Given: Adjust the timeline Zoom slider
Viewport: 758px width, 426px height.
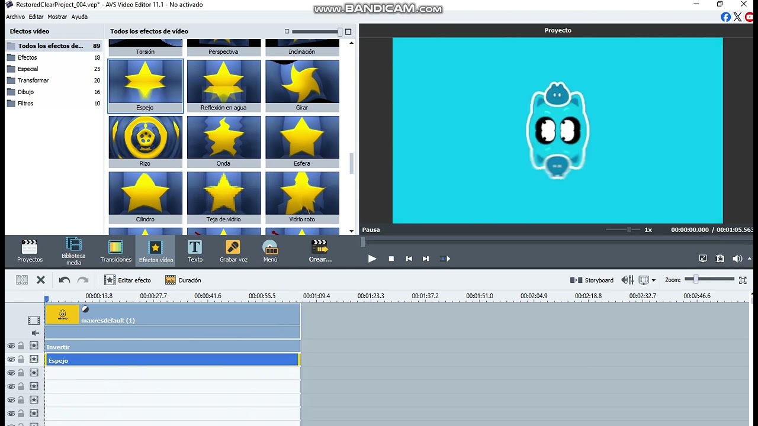Looking at the screenshot, I should pos(709,279).
